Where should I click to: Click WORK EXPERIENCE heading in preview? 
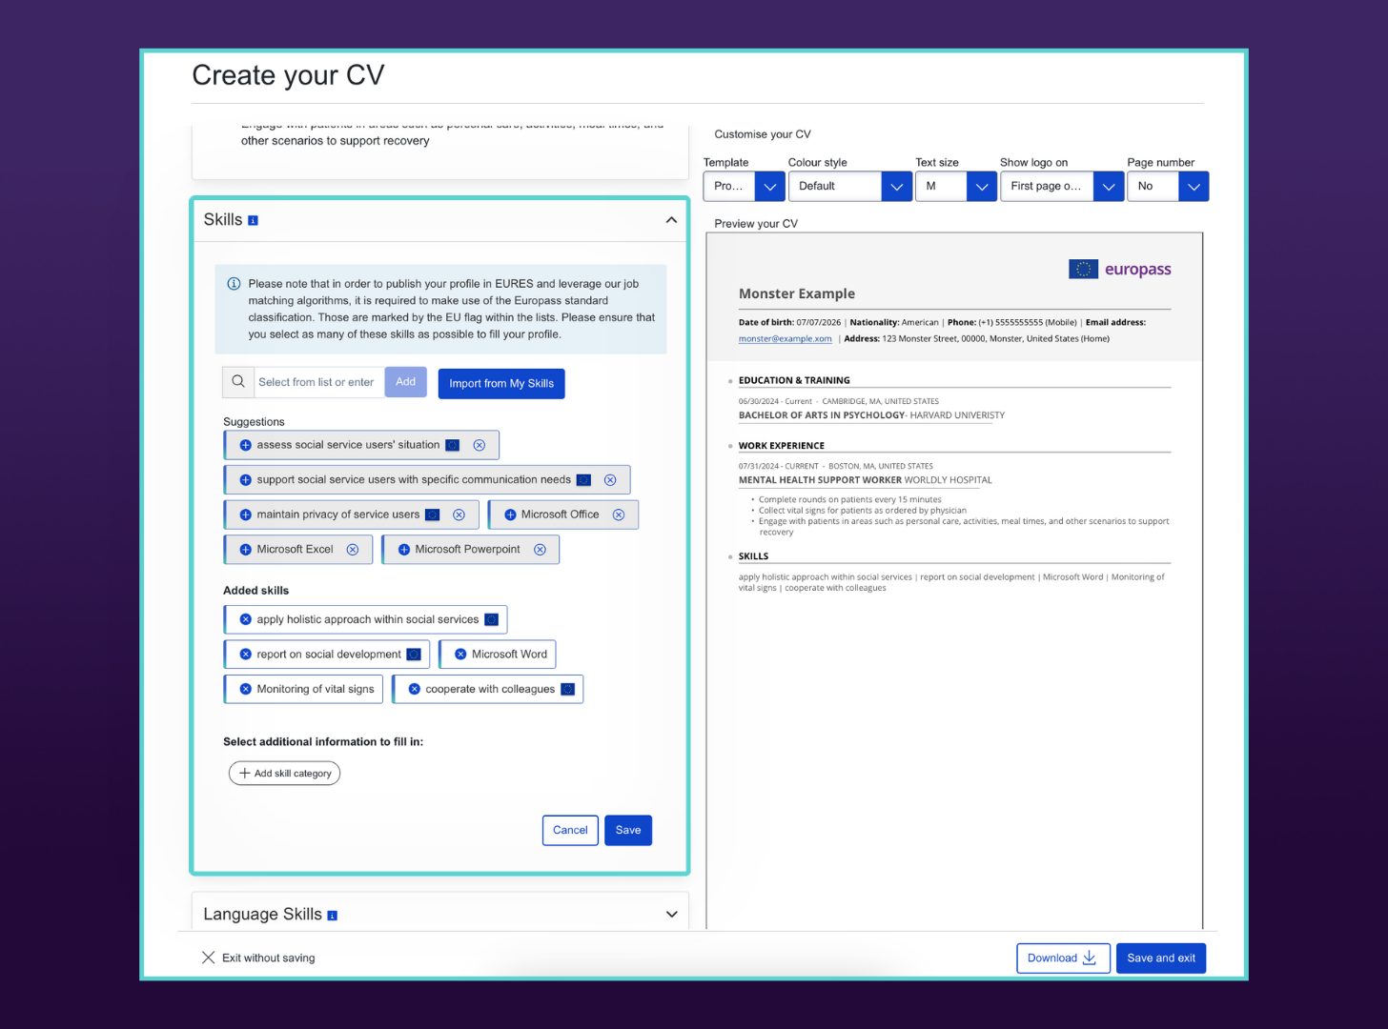(x=782, y=446)
